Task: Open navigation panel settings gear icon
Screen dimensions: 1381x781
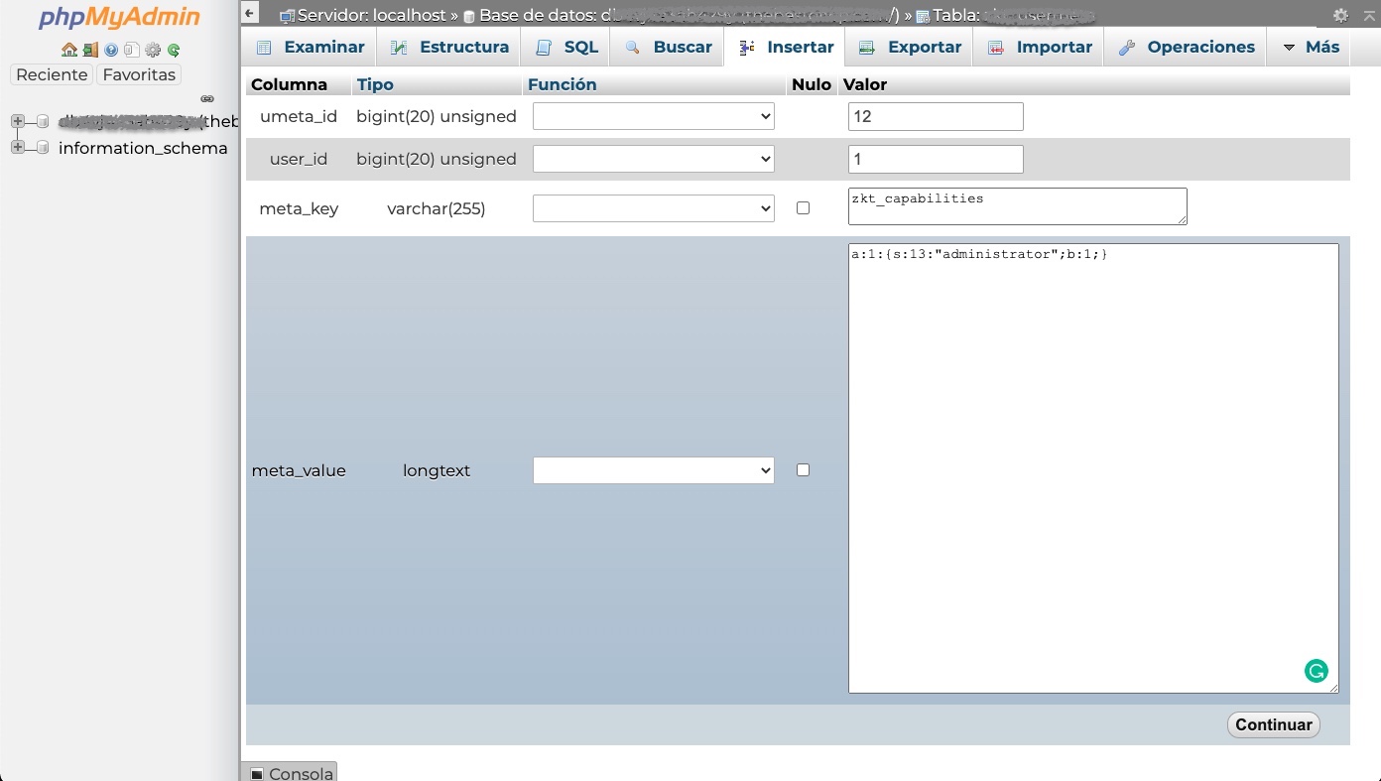Action: pos(153,50)
